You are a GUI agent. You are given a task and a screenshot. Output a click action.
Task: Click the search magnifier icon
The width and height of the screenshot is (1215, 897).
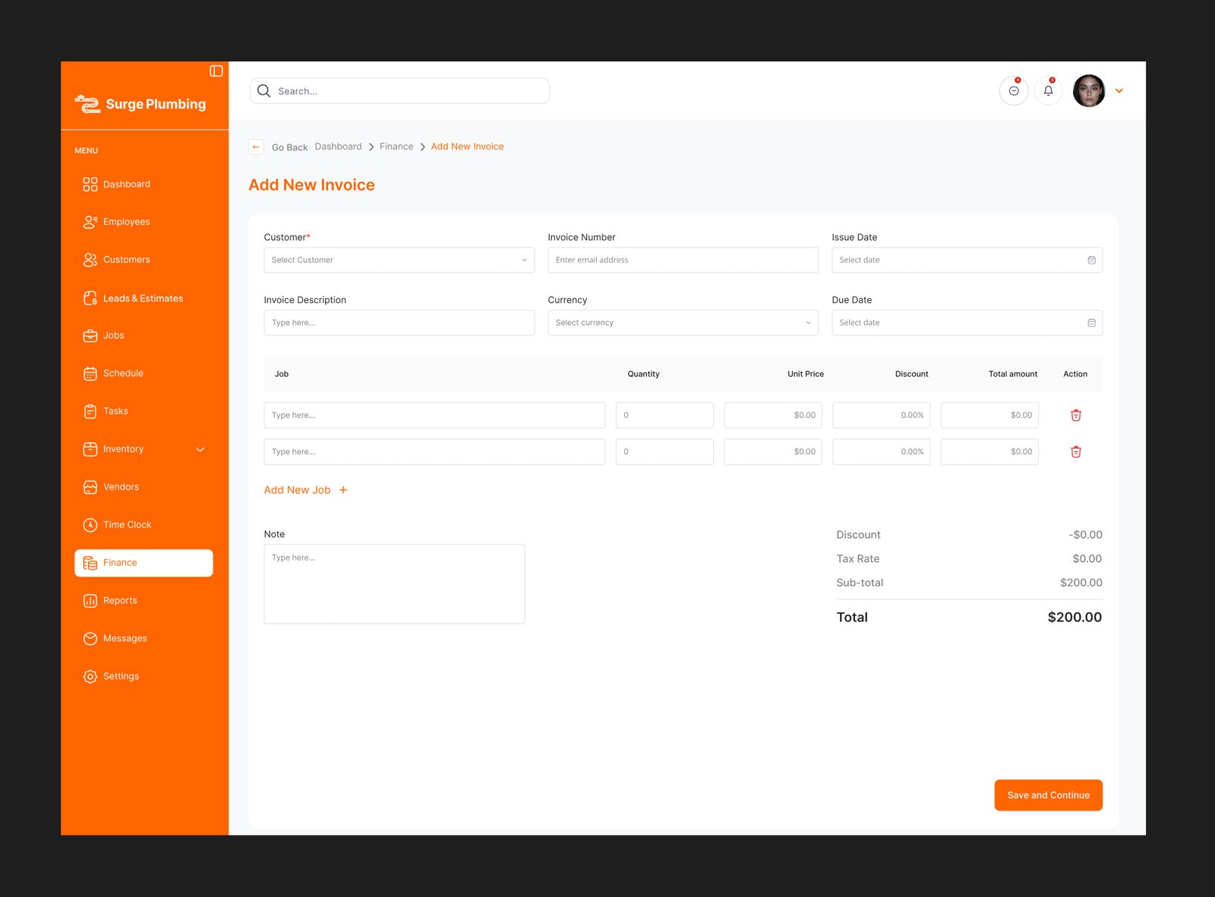coord(264,91)
